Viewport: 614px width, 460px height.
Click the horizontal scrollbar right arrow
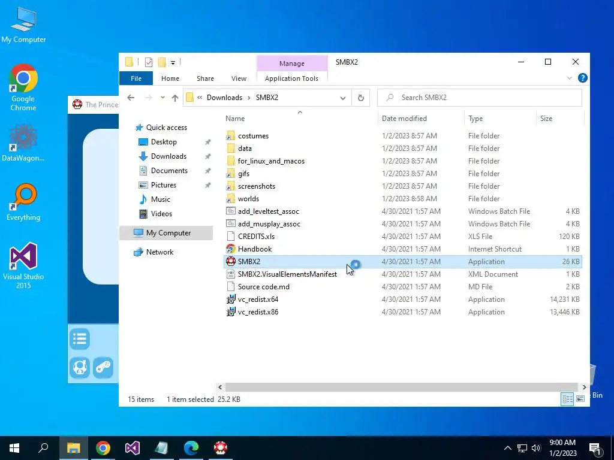[x=584, y=388]
